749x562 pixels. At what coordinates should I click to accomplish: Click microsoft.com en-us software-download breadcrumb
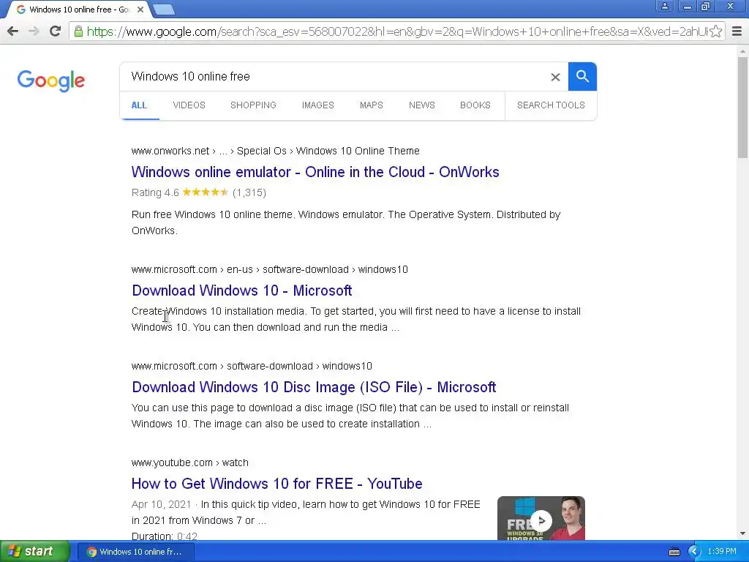(269, 269)
